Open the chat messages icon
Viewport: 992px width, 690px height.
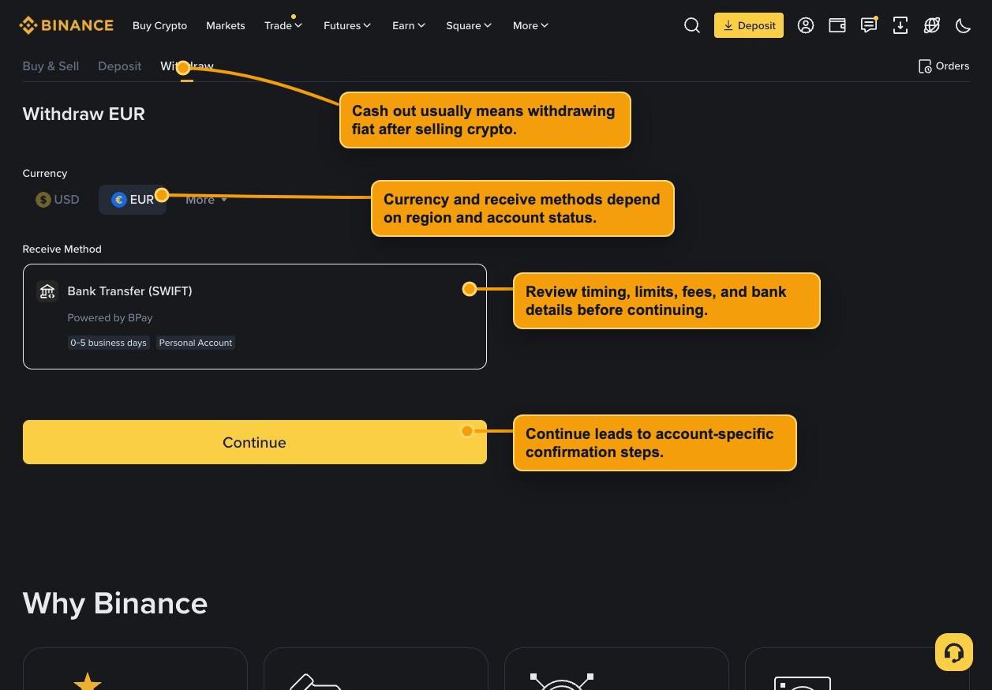869,25
